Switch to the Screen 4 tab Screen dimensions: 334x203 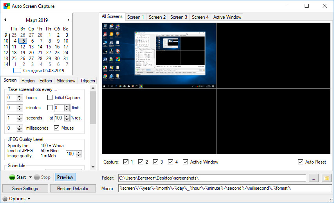200,17
